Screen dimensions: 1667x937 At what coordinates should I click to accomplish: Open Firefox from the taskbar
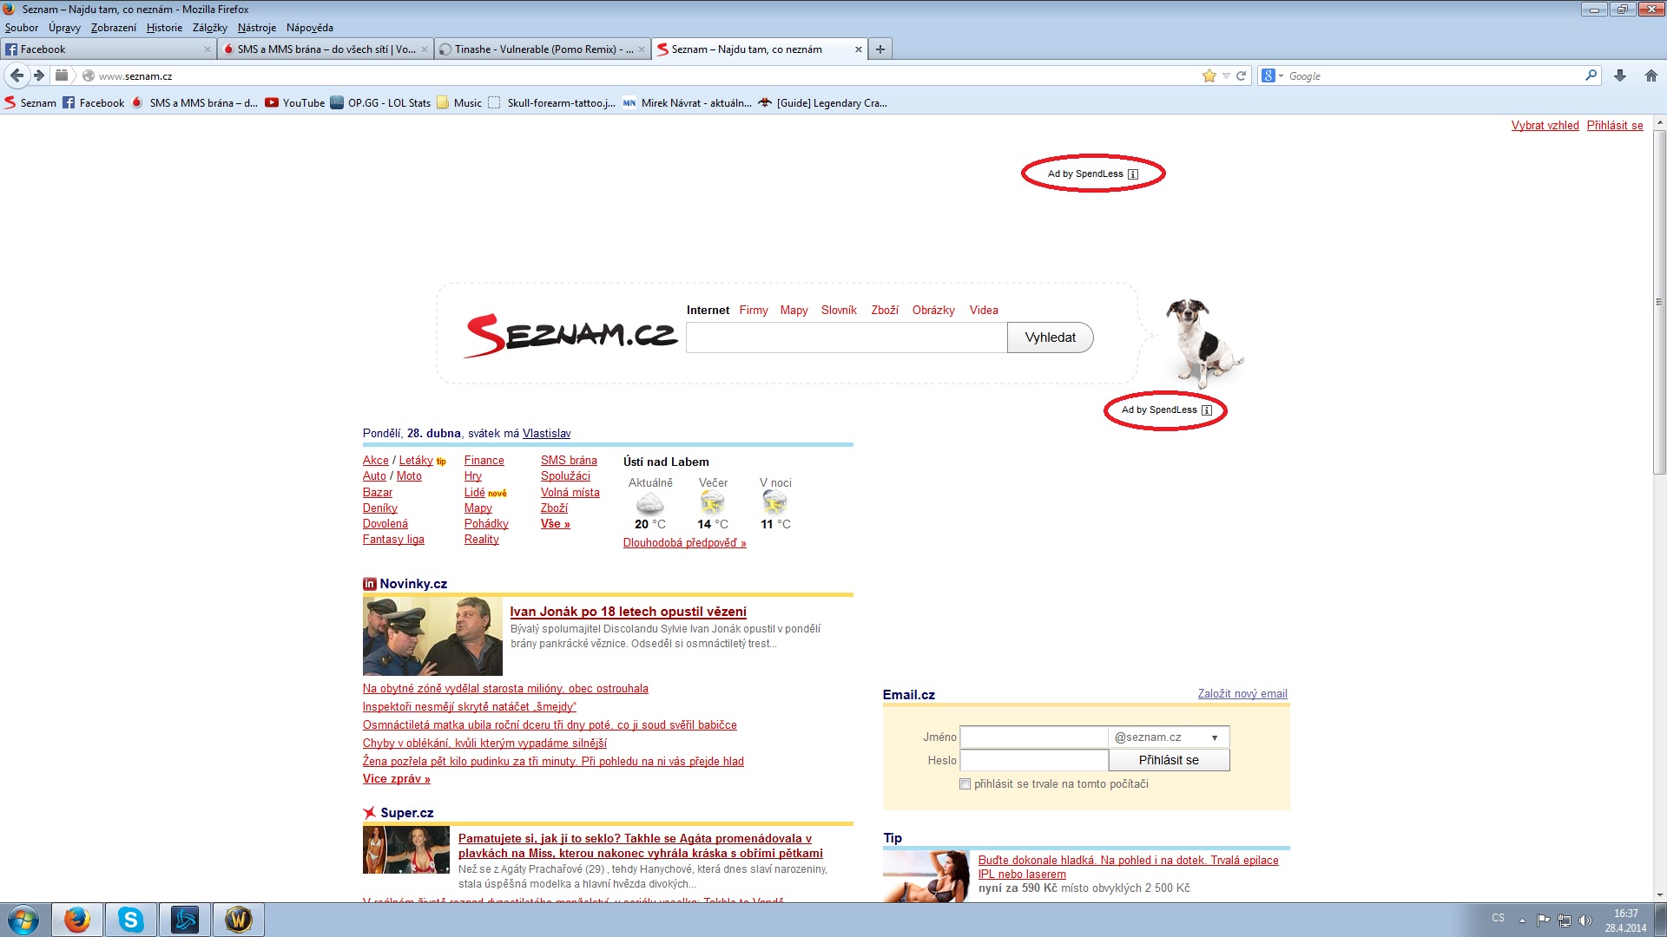click(77, 920)
